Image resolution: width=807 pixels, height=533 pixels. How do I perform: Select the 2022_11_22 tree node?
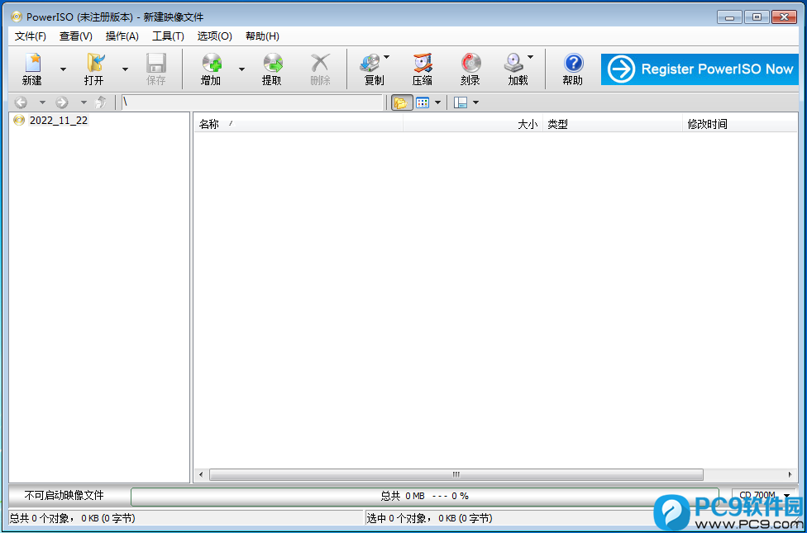59,121
